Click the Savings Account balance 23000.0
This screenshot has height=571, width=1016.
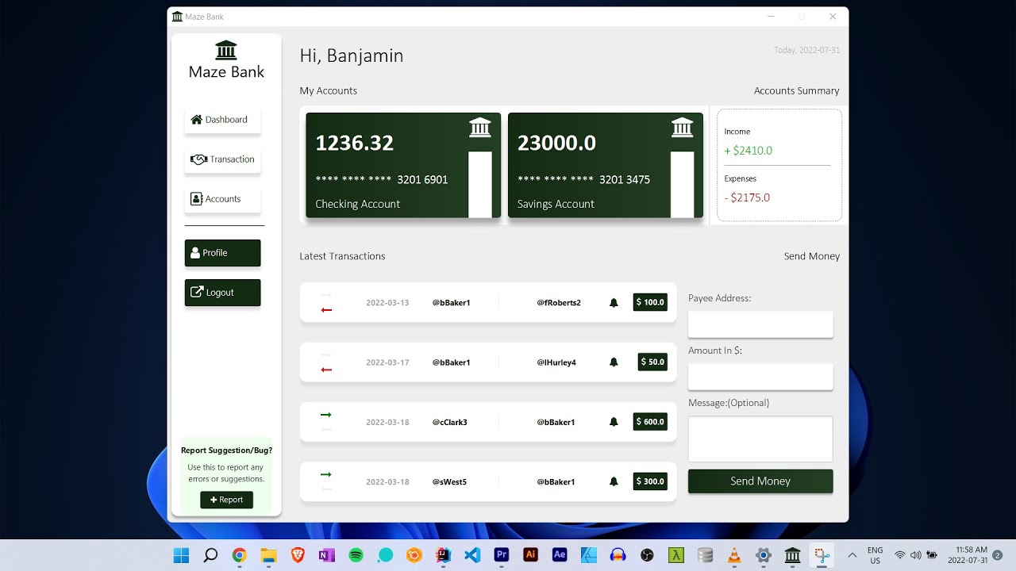click(556, 143)
